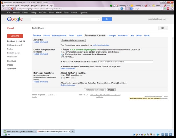
Task: Select POP for mostantól érkező levelekre
Action: tap(62, 55)
